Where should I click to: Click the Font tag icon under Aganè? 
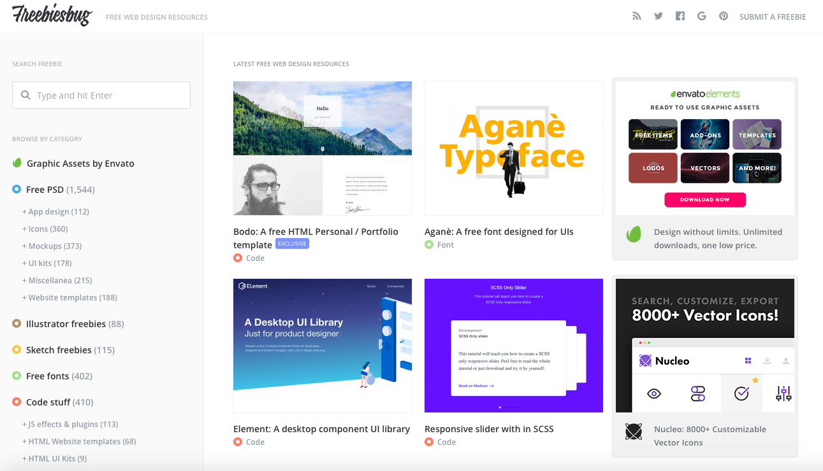tap(429, 244)
